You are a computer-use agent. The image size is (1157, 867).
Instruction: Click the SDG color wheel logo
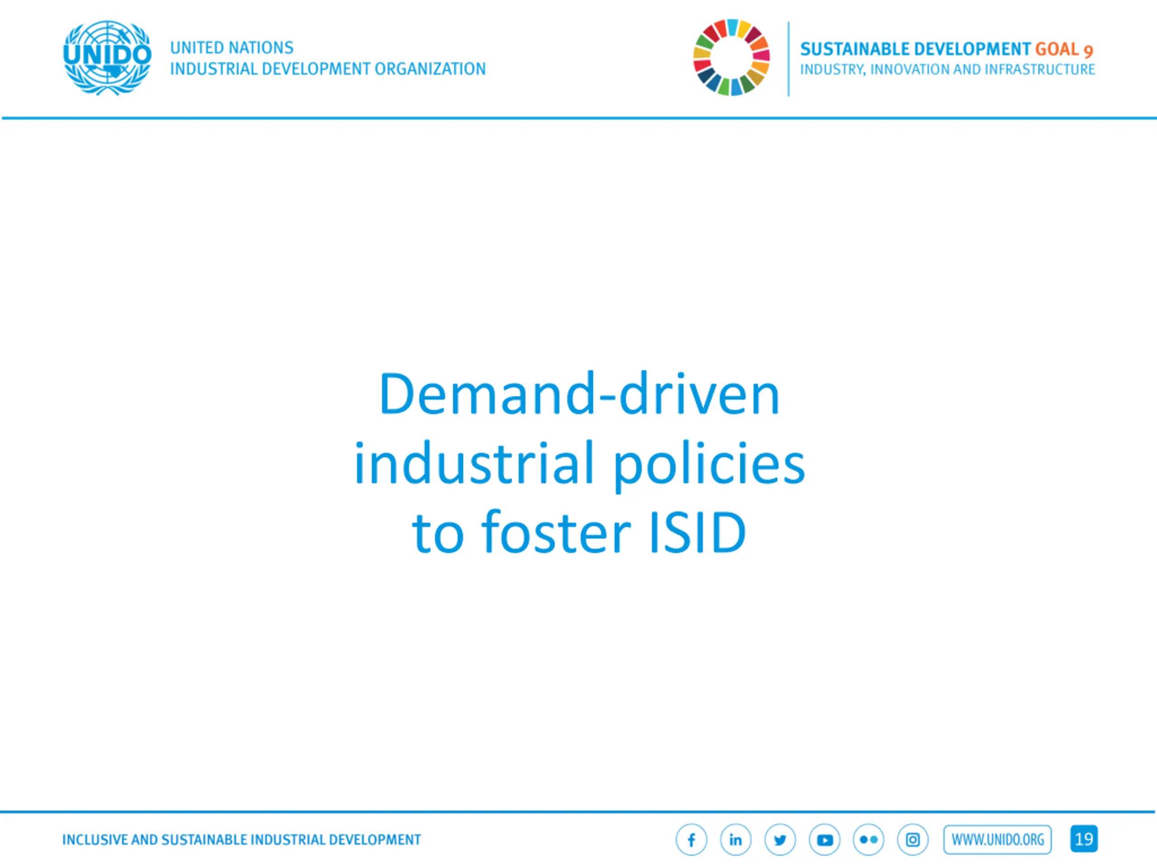(731, 57)
